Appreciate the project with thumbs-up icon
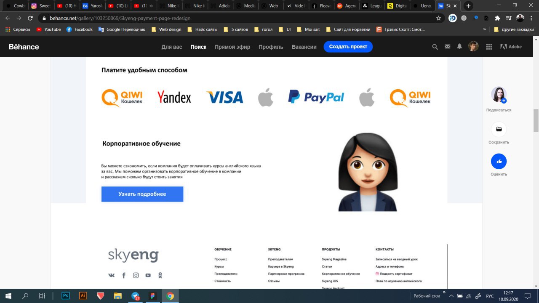539x303 pixels. click(x=499, y=161)
